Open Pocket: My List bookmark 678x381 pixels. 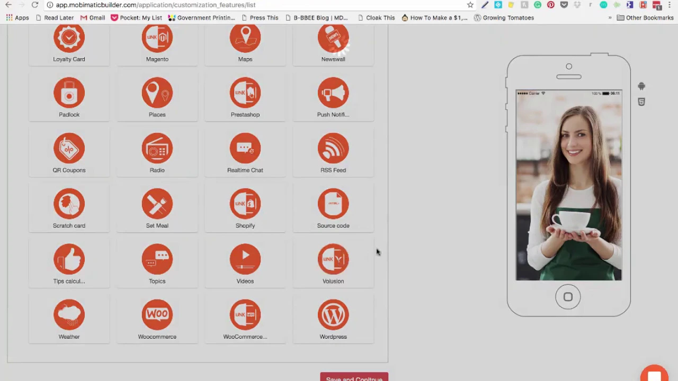click(x=136, y=17)
